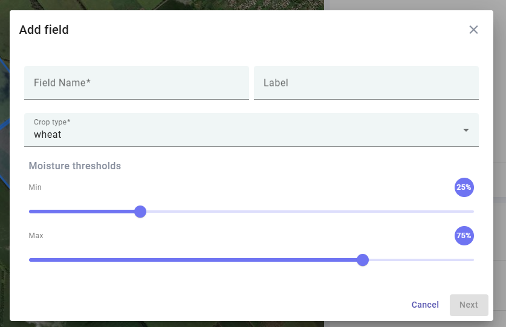Click the 75% Max value bubble
The width and height of the screenshot is (506, 327).
464,236
